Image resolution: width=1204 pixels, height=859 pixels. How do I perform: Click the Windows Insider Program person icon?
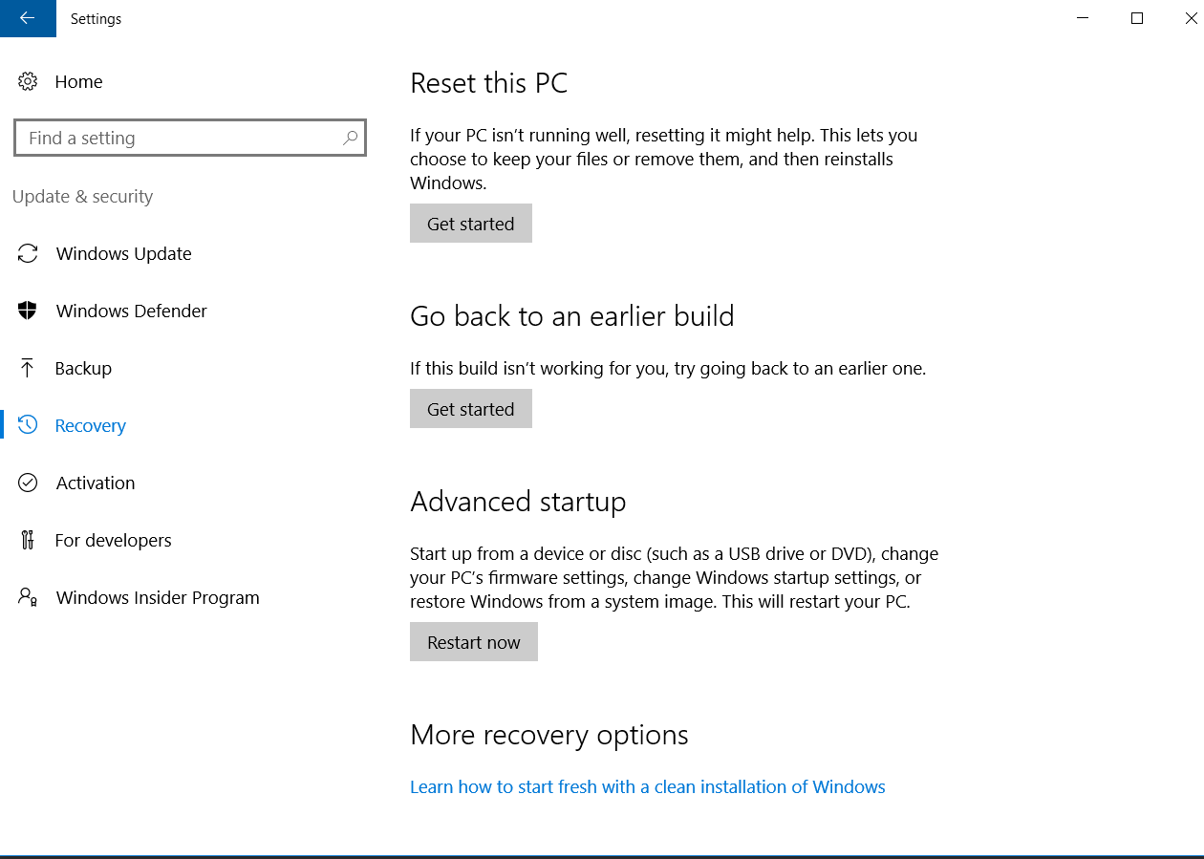tap(28, 597)
